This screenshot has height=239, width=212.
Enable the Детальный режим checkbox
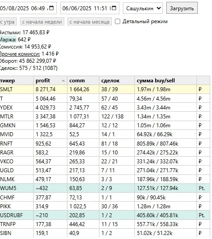(118, 21)
